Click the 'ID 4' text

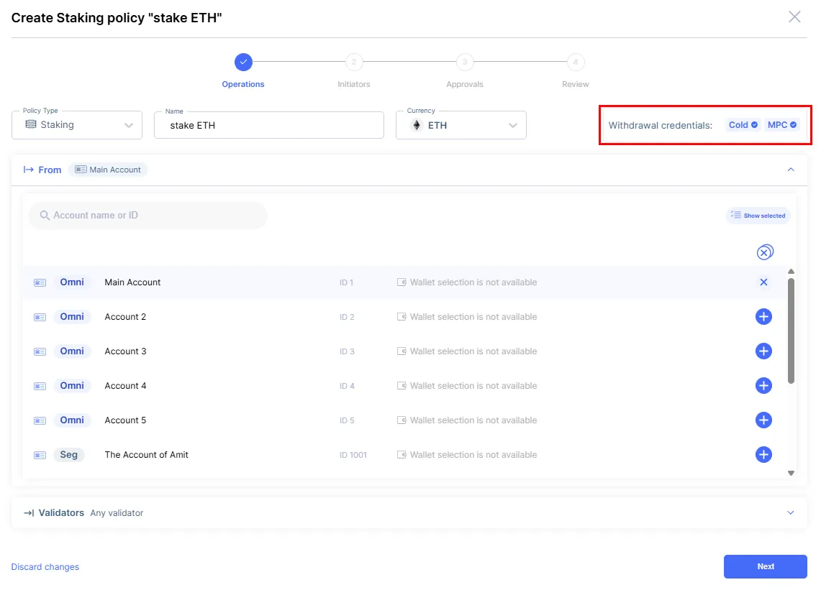click(x=347, y=386)
